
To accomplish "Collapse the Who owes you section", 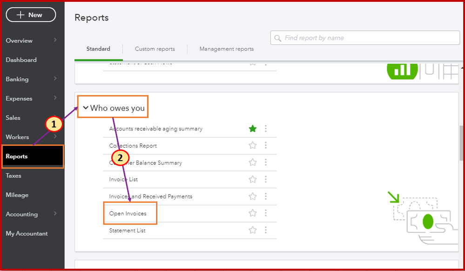I will [86, 108].
